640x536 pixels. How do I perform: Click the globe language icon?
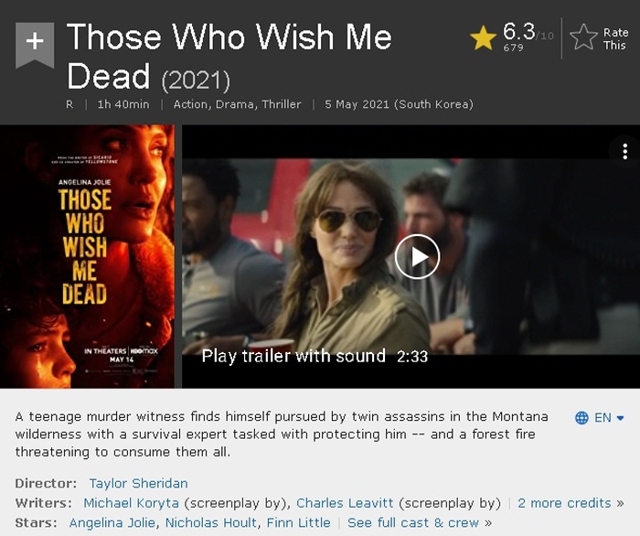click(581, 418)
